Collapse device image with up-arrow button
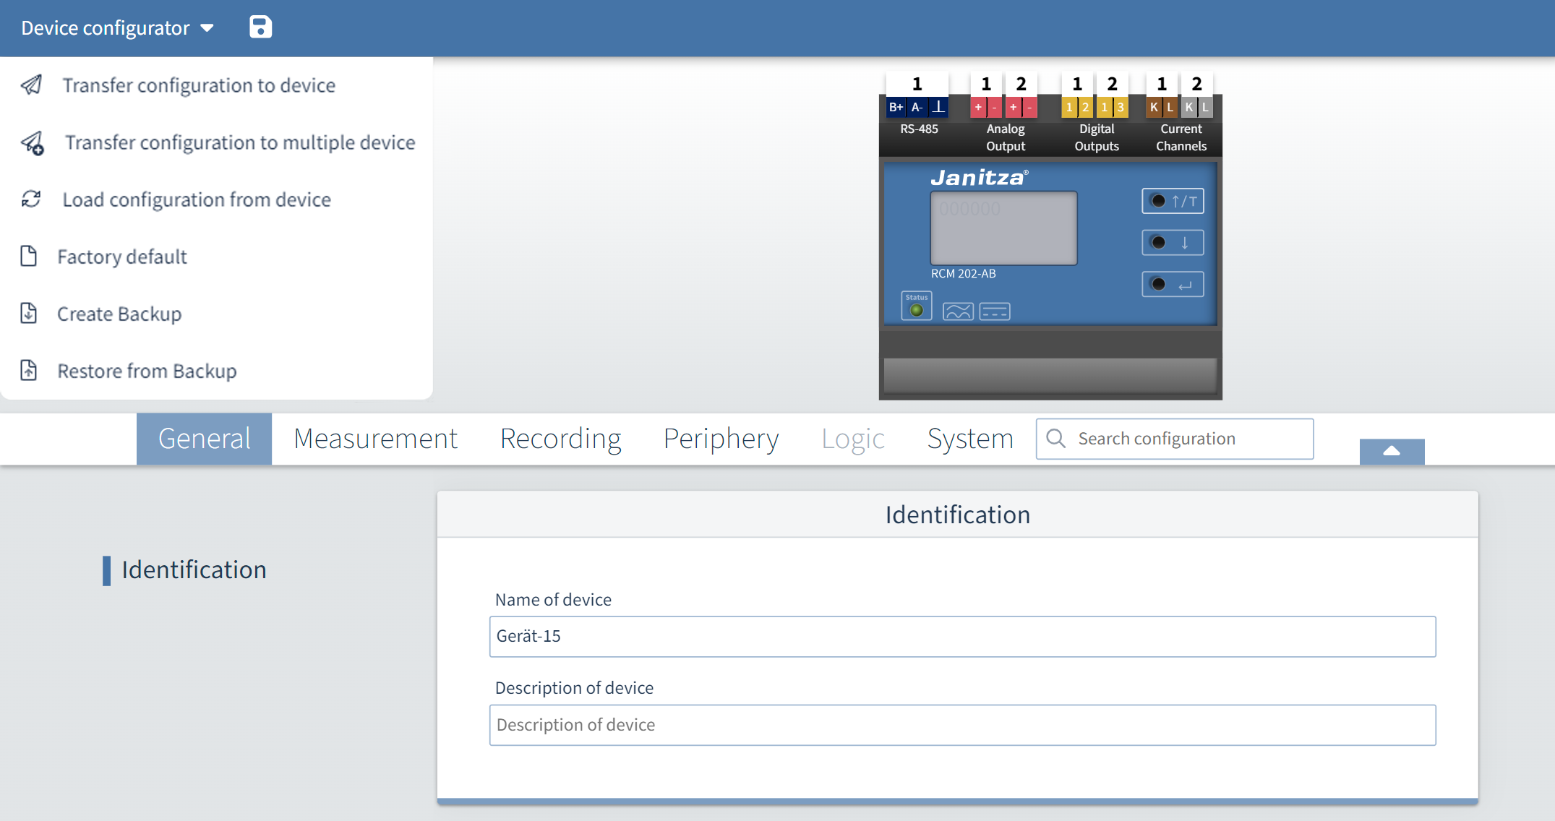This screenshot has height=821, width=1555. pyautogui.click(x=1392, y=452)
